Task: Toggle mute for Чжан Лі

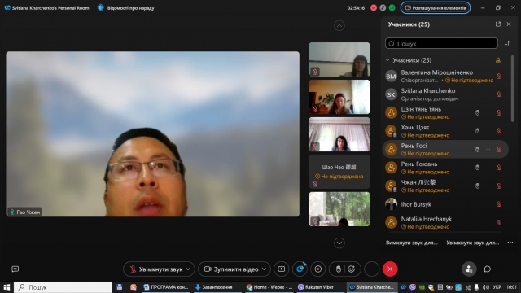Action: 499,186
